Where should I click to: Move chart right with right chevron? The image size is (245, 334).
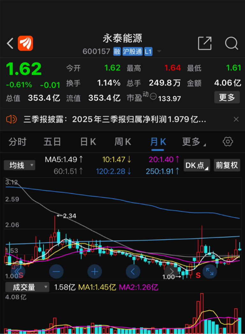click(171, 271)
